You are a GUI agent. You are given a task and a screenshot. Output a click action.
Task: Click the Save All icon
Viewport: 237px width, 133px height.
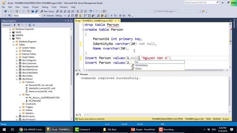[x=36, y=11]
